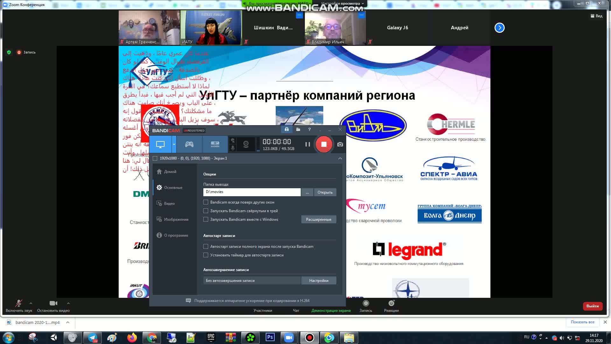Open Настройки просмотра dropdown
611x344 pixels.
(x=342, y=4)
